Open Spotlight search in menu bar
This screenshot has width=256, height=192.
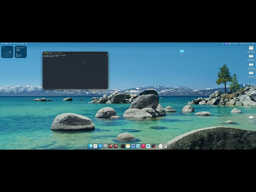pos(238,44)
